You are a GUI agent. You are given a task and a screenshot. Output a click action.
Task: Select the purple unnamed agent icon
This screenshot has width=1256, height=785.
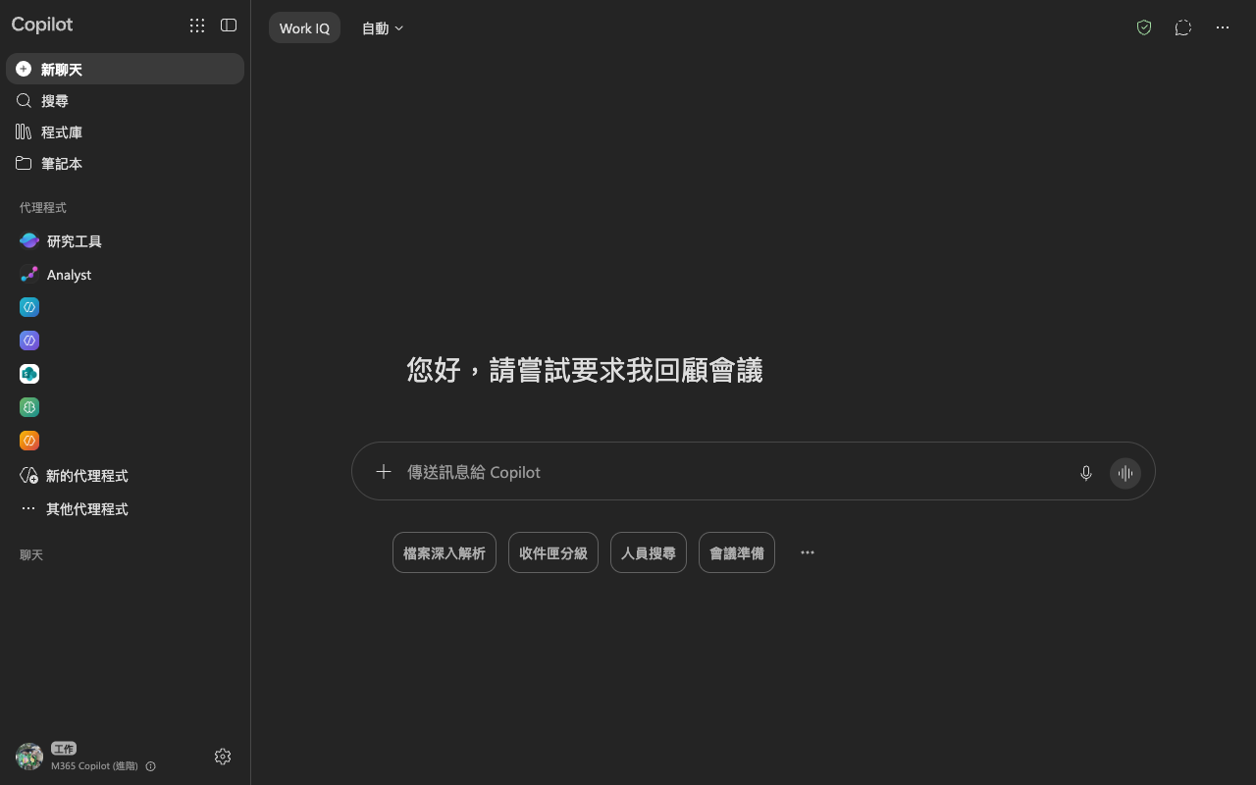click(29, 340)
